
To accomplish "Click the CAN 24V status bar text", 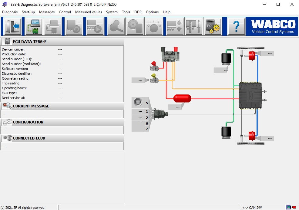I will pyautogui.click(x=252, y=208).
